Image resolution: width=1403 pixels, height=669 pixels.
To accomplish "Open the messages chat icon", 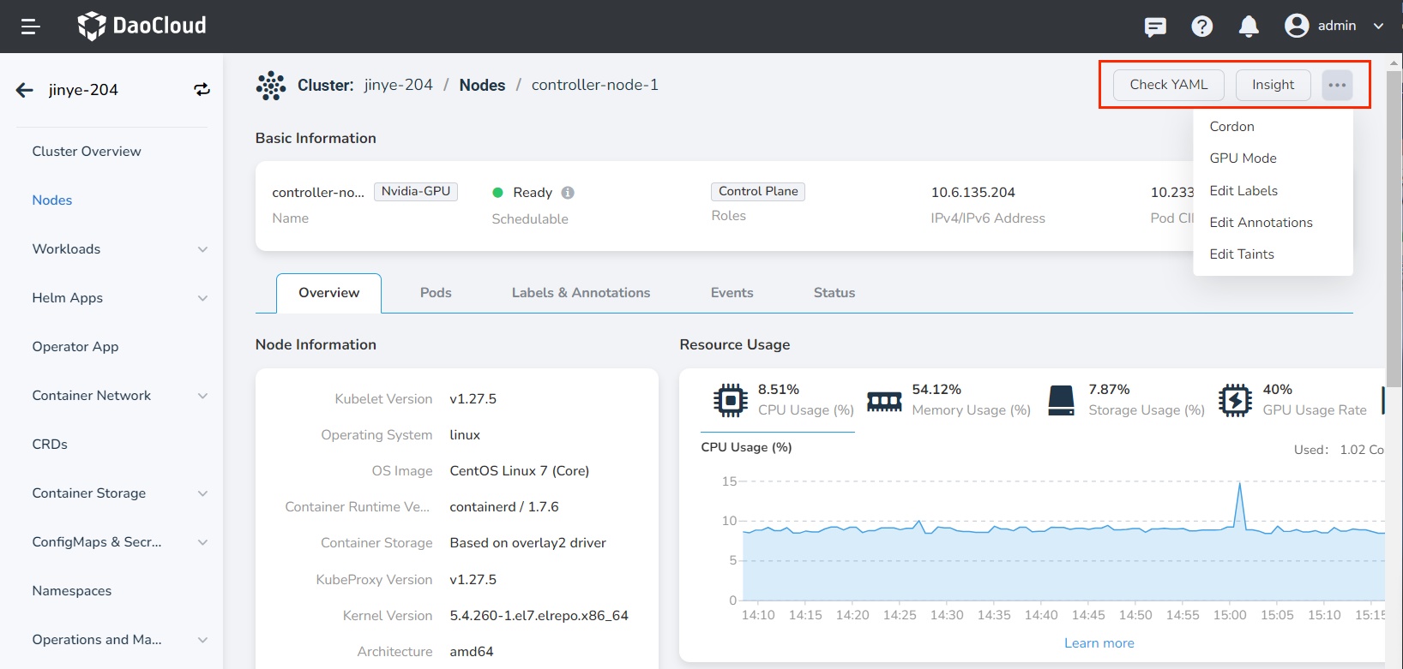I will [1155, 27].
